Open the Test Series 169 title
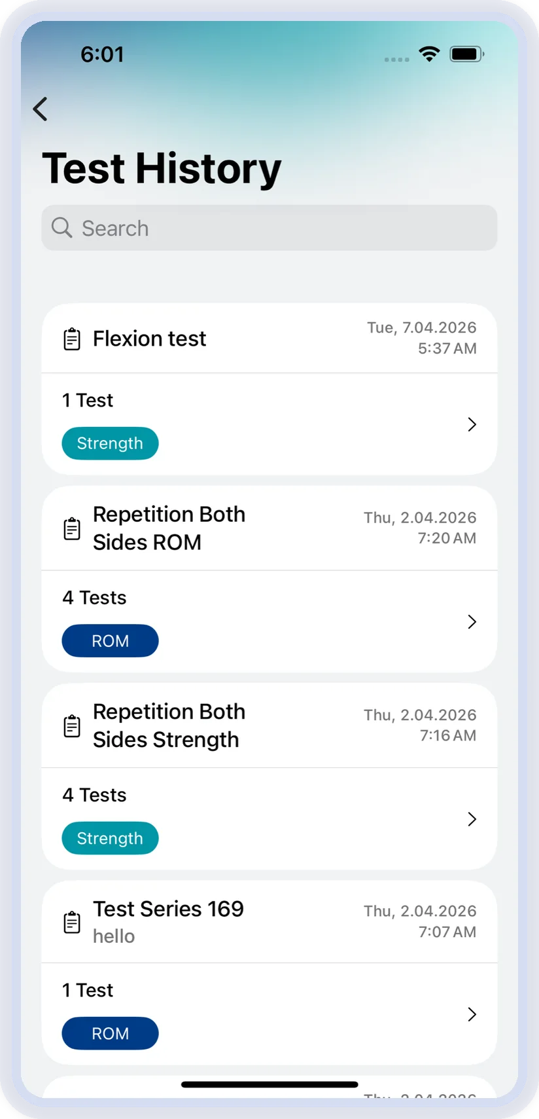The image size is (539, 1119). [x=168, y=909]
